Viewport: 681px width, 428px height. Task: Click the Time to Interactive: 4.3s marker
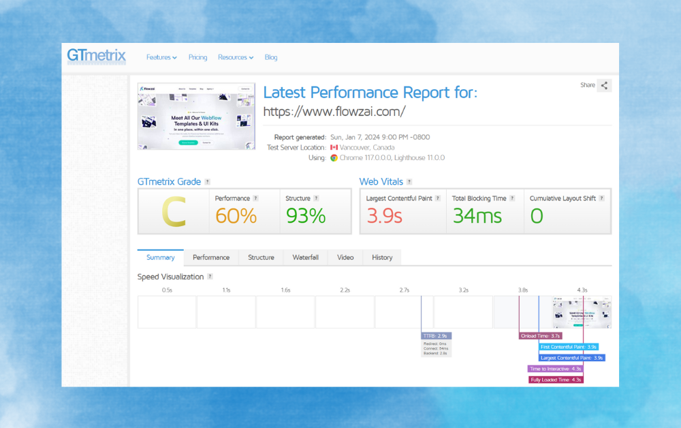[x=556, y=369]
